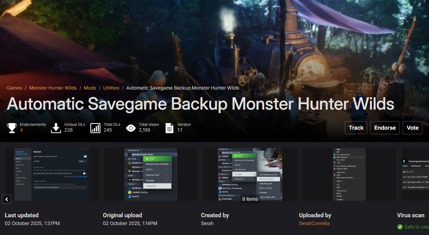Image resolution: width=429 pixels, height=235 pixels.
Task: Click the Virus scan heading
Action: click(411, 215)
